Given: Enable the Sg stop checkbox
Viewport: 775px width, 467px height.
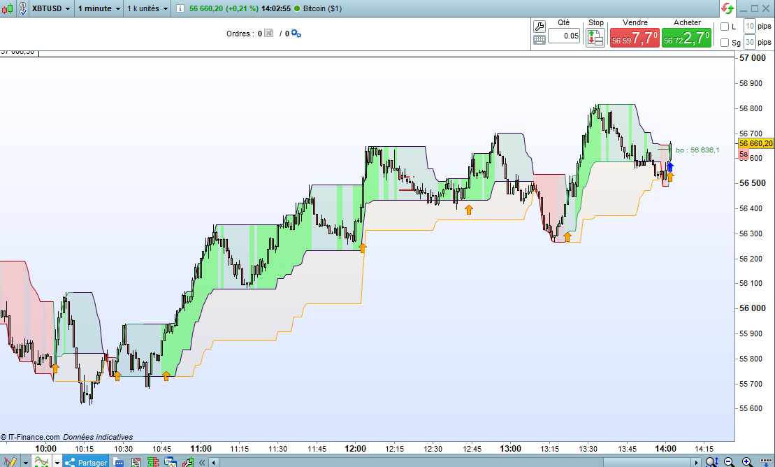Looking at the screenshot, I should click(x=725, y=43).
